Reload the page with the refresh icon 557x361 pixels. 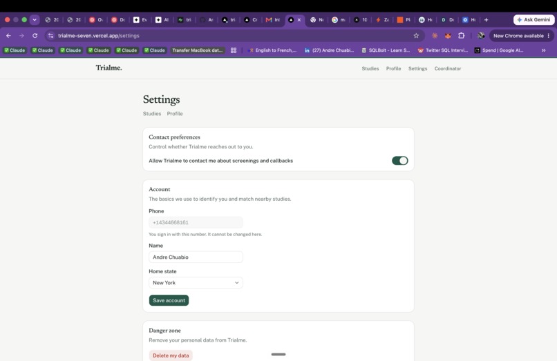pyautogui.click(x=35, y=35)
